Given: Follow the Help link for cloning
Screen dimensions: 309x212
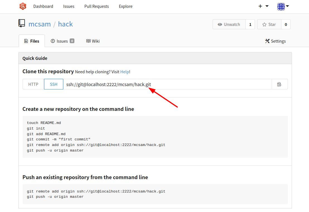Looking at the screenshot, I should click(125, 72).
